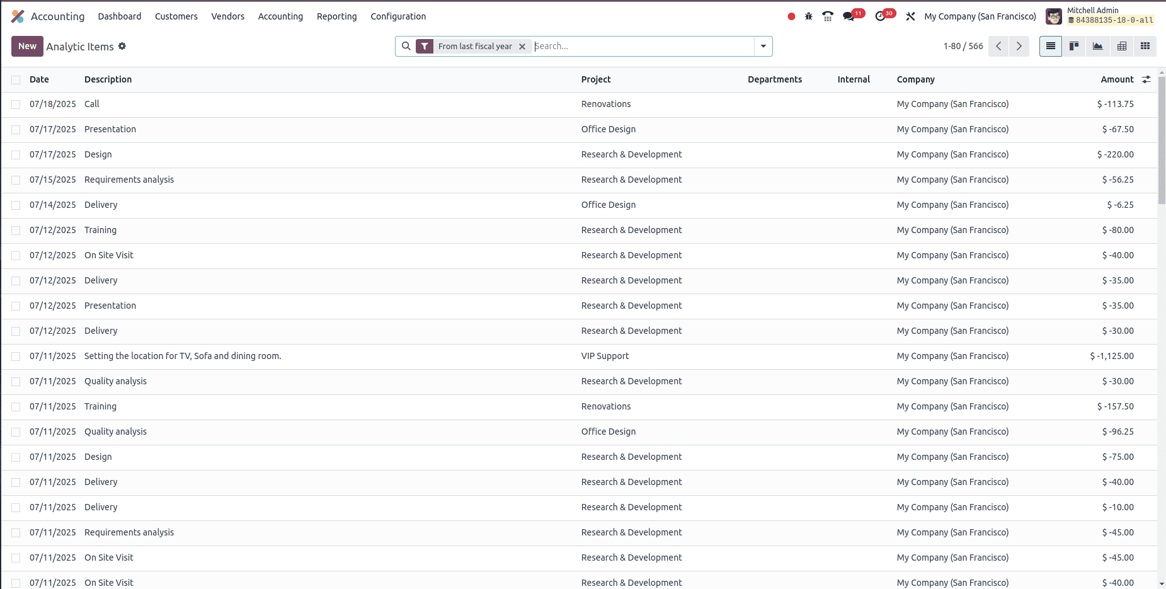Open the Reporting menu
The width and height of the screenshot is (1166, 589).
point(337,16)
